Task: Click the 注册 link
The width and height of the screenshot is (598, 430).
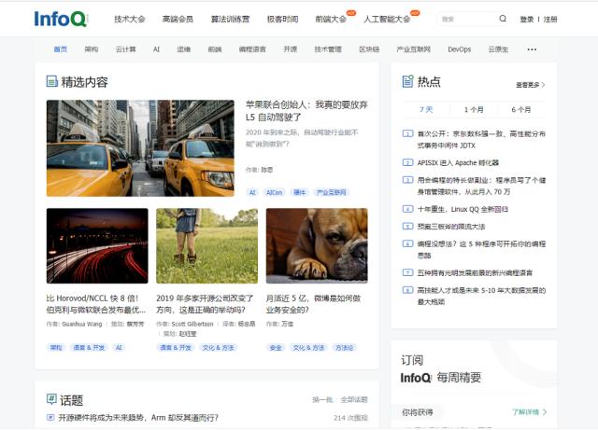Action: pyautogui.click(x=550, y=19)
